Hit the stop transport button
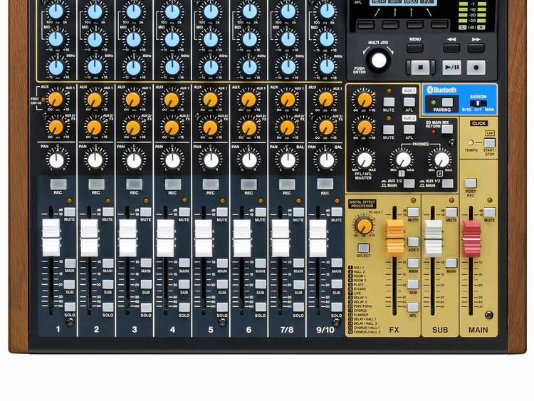534x401 pixels. tap(420, 68)
